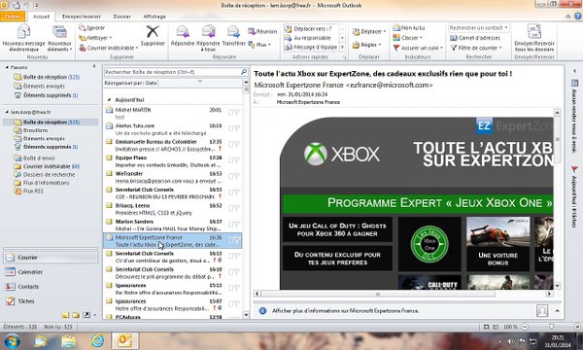Reply with the Répondre button
The width and height of the screenshot is (583, 350).
(183, 36)
